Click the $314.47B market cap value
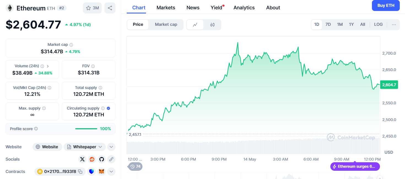Screen dimensions: 405x179 coord(52,52)
